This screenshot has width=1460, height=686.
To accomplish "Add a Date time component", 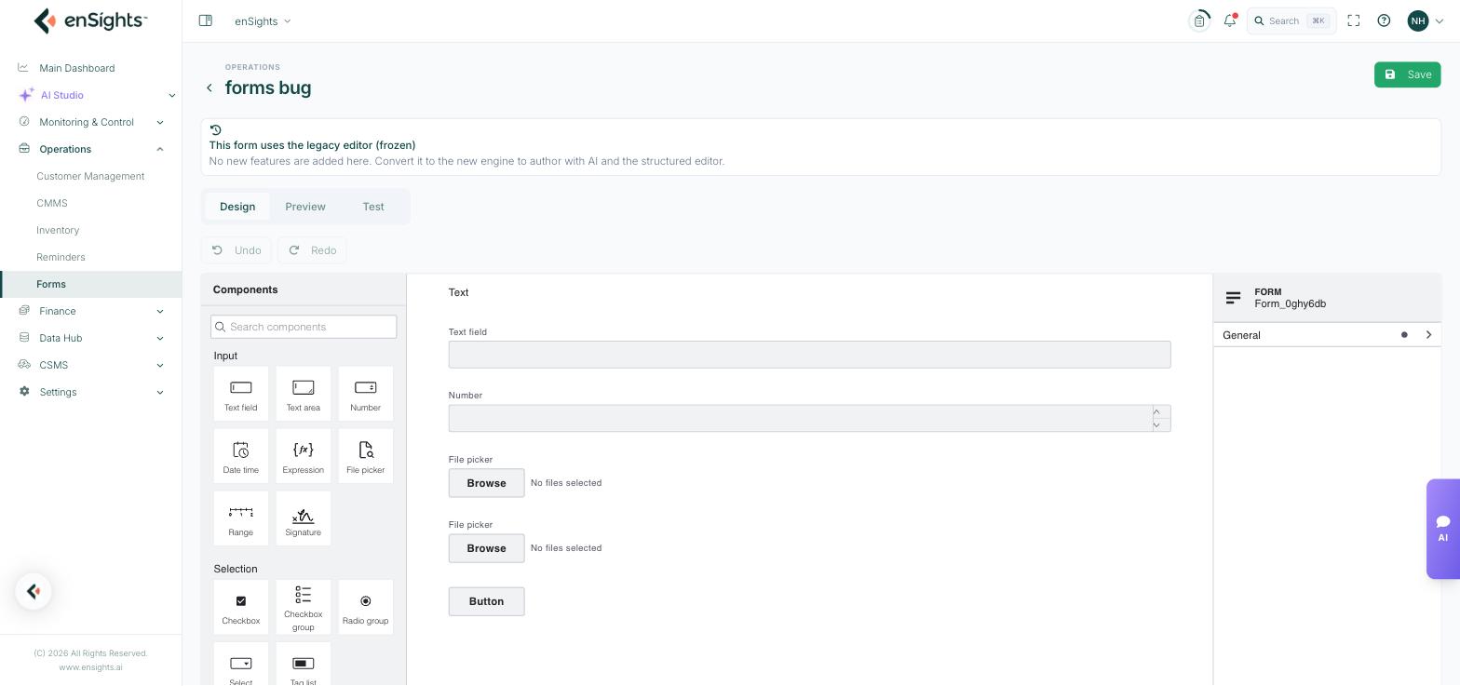I will click(241, 456).
